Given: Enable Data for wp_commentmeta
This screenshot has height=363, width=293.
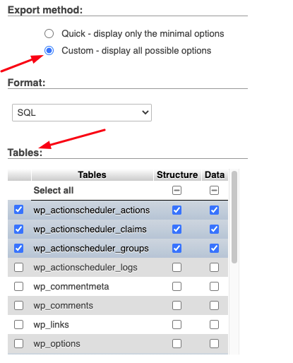Looking at the screenshot, I should [x=214, y=286].
